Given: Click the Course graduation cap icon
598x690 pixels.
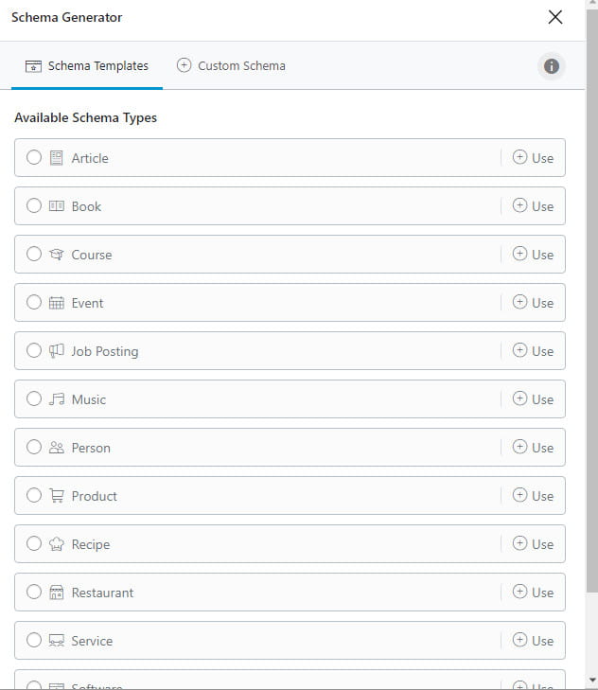Looking at the screenshot, I should pos(57,255).
